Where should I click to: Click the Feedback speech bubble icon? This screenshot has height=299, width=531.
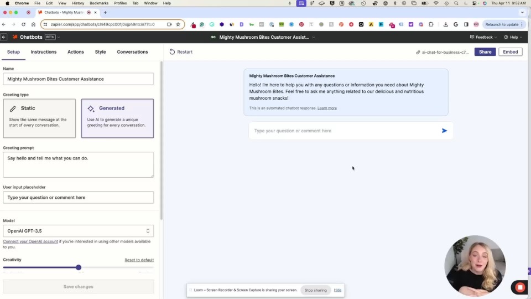point(472,37)
